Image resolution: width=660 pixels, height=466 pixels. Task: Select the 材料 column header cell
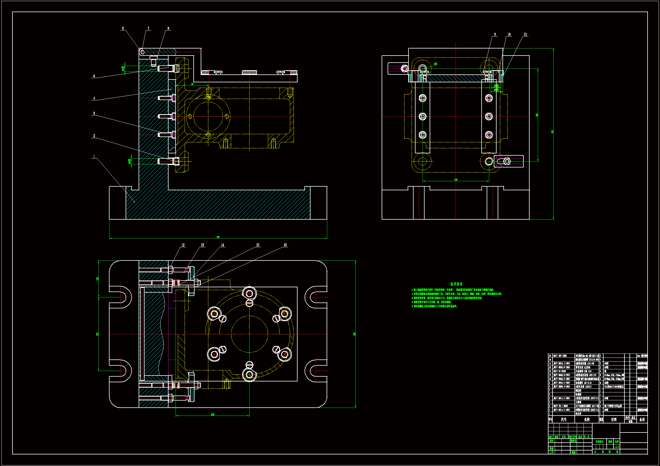[614, 419]
